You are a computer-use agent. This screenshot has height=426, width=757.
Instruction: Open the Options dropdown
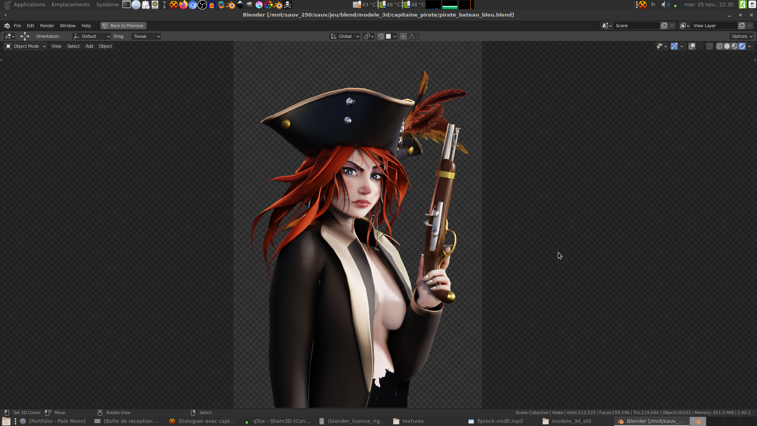pos(742,36)
